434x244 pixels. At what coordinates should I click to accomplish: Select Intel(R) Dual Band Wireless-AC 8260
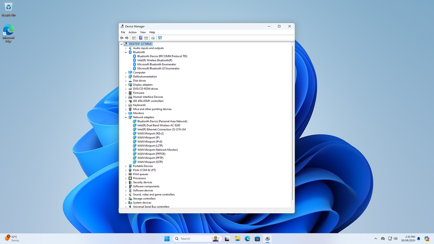click(x=159, y=125)
